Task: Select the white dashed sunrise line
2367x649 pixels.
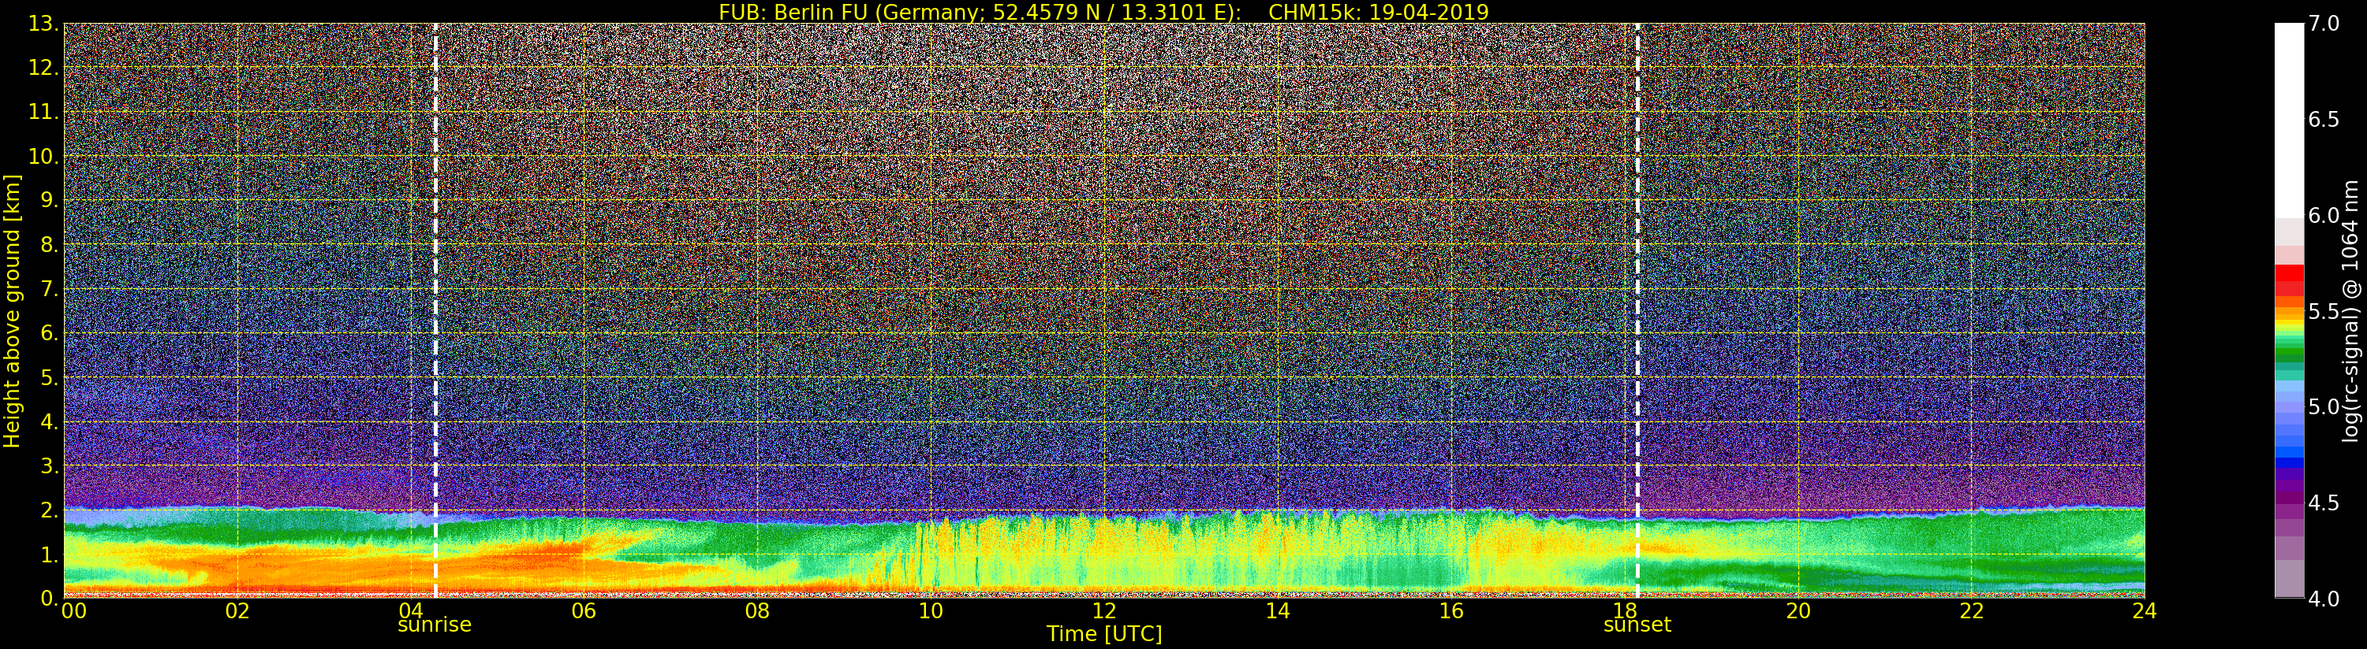Action: pos(435,276)
